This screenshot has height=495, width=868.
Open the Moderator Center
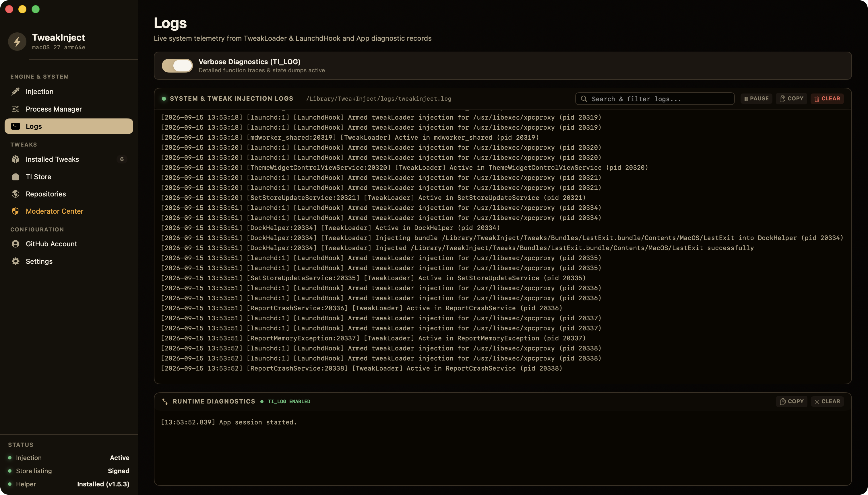tap(69, 211)
